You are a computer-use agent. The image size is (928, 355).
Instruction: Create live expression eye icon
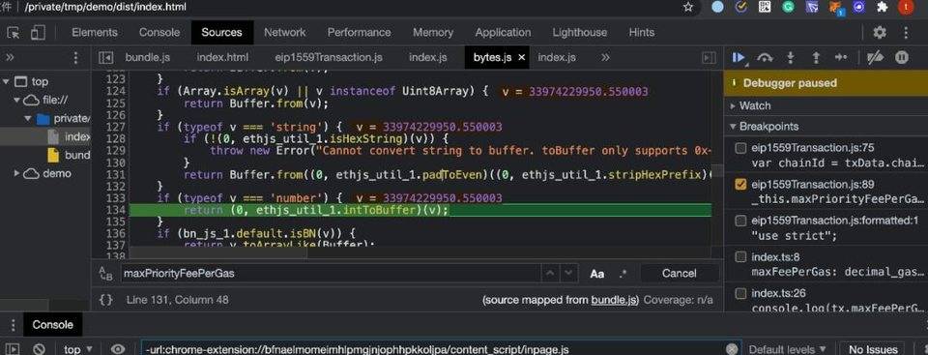[118, 349]
